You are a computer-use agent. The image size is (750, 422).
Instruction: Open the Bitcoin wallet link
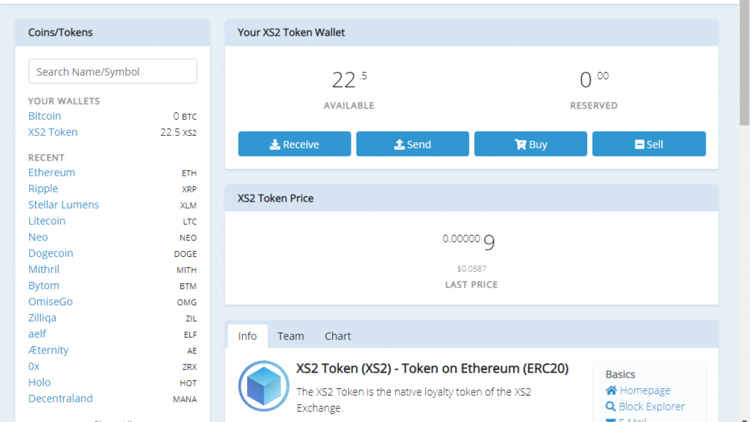45,116
